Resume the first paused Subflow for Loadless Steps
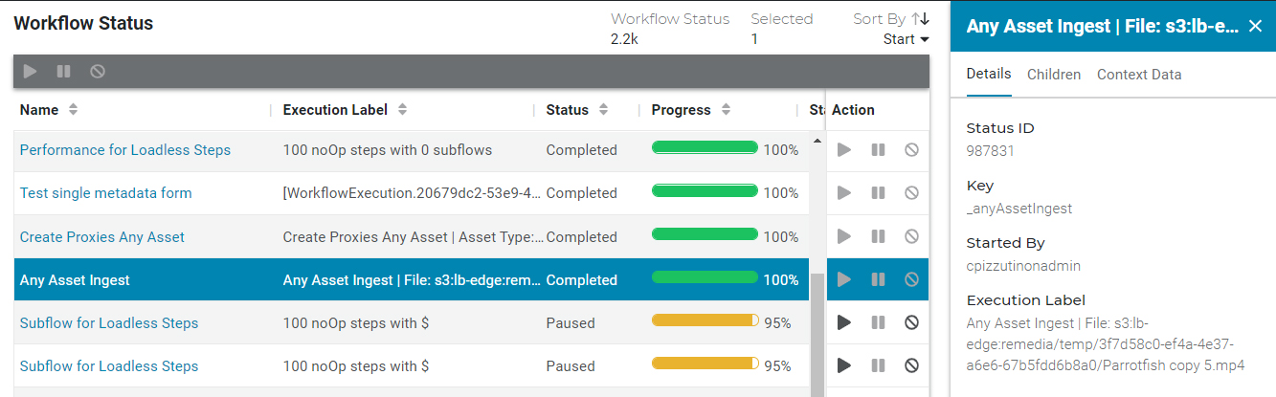Screen dimensions: 1276x397 [x=843, y=322]
